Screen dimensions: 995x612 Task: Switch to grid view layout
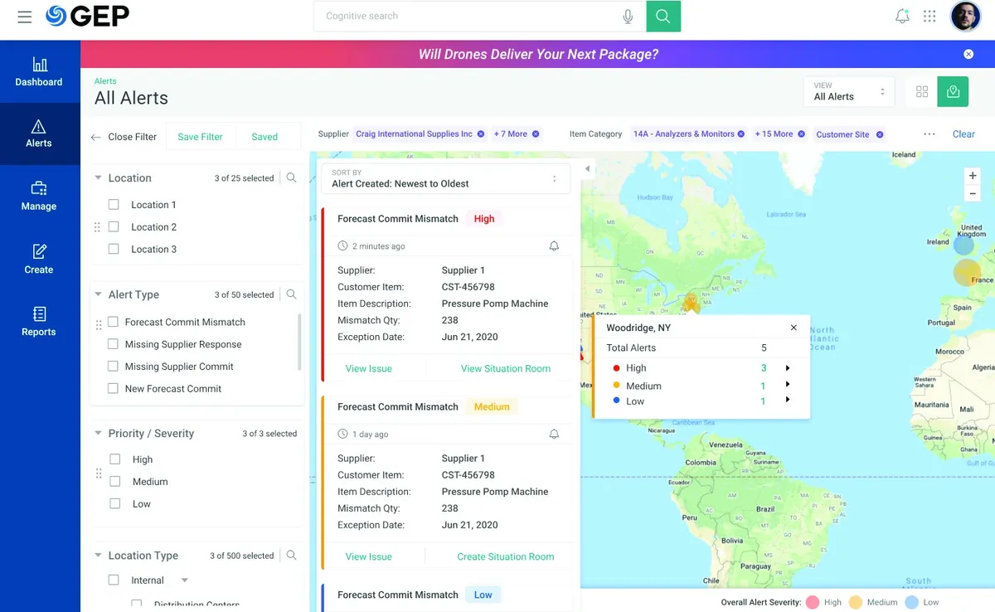922,92
